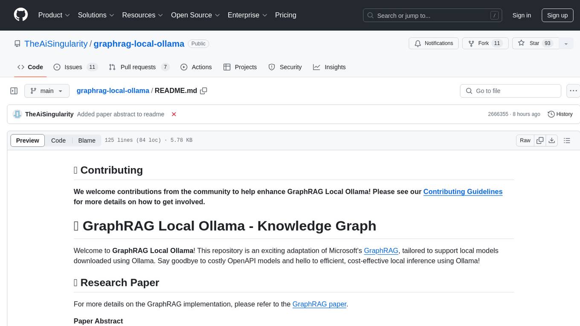The width and height of the screenshot is (580, 326).
Task: Click the Sign up button
Action: point(557,15)
